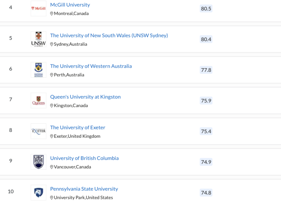Open The University of New South Wales link

[109, 36]
